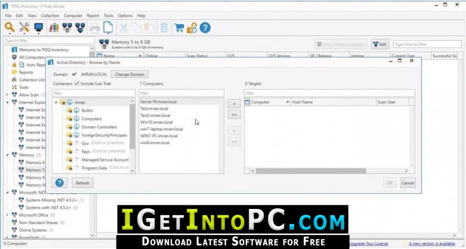466x249 pixels.
Task: Select WIN7-PC.imran.local in the list
Action: point(158,136)
